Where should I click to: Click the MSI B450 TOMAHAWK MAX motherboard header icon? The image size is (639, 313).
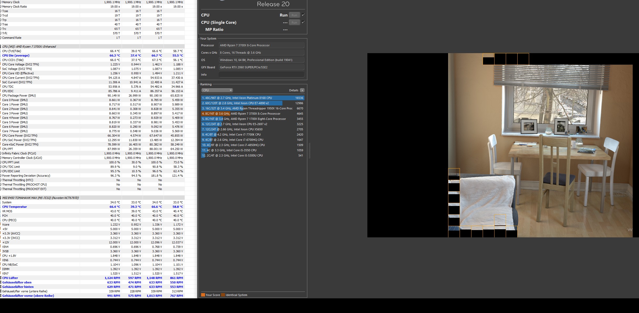1,198
